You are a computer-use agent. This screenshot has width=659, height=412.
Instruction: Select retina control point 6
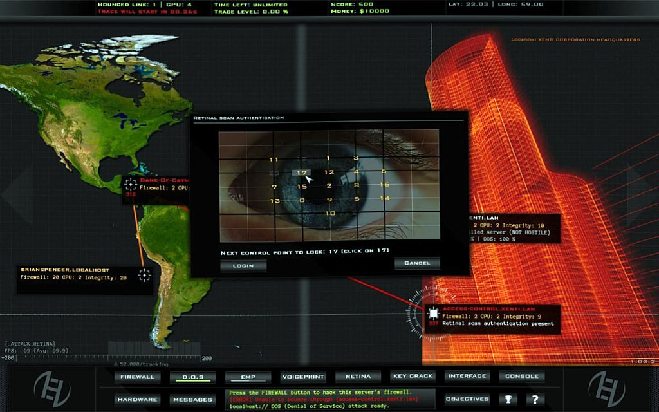[x=384, y=171]
